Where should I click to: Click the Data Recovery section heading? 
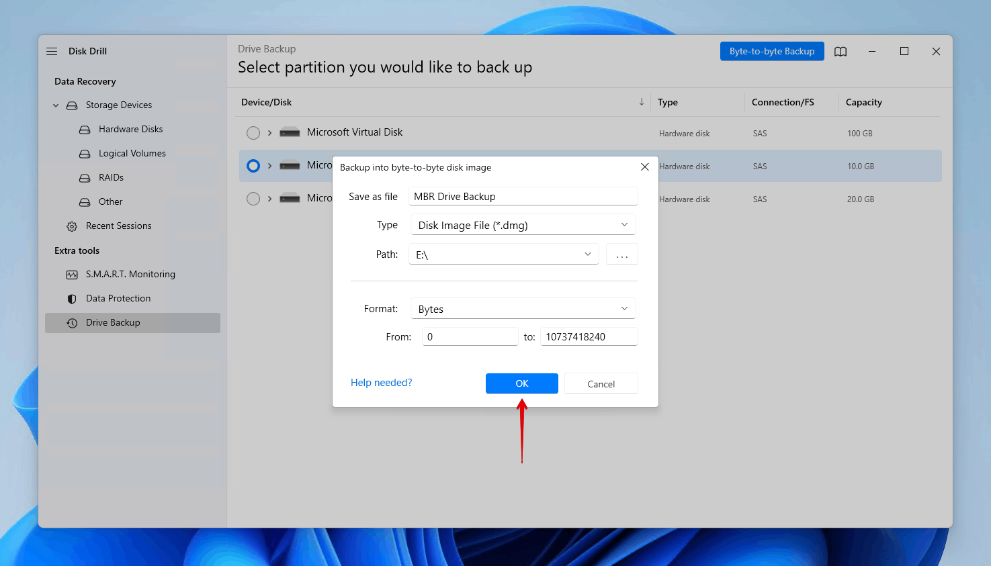[85, 81]
